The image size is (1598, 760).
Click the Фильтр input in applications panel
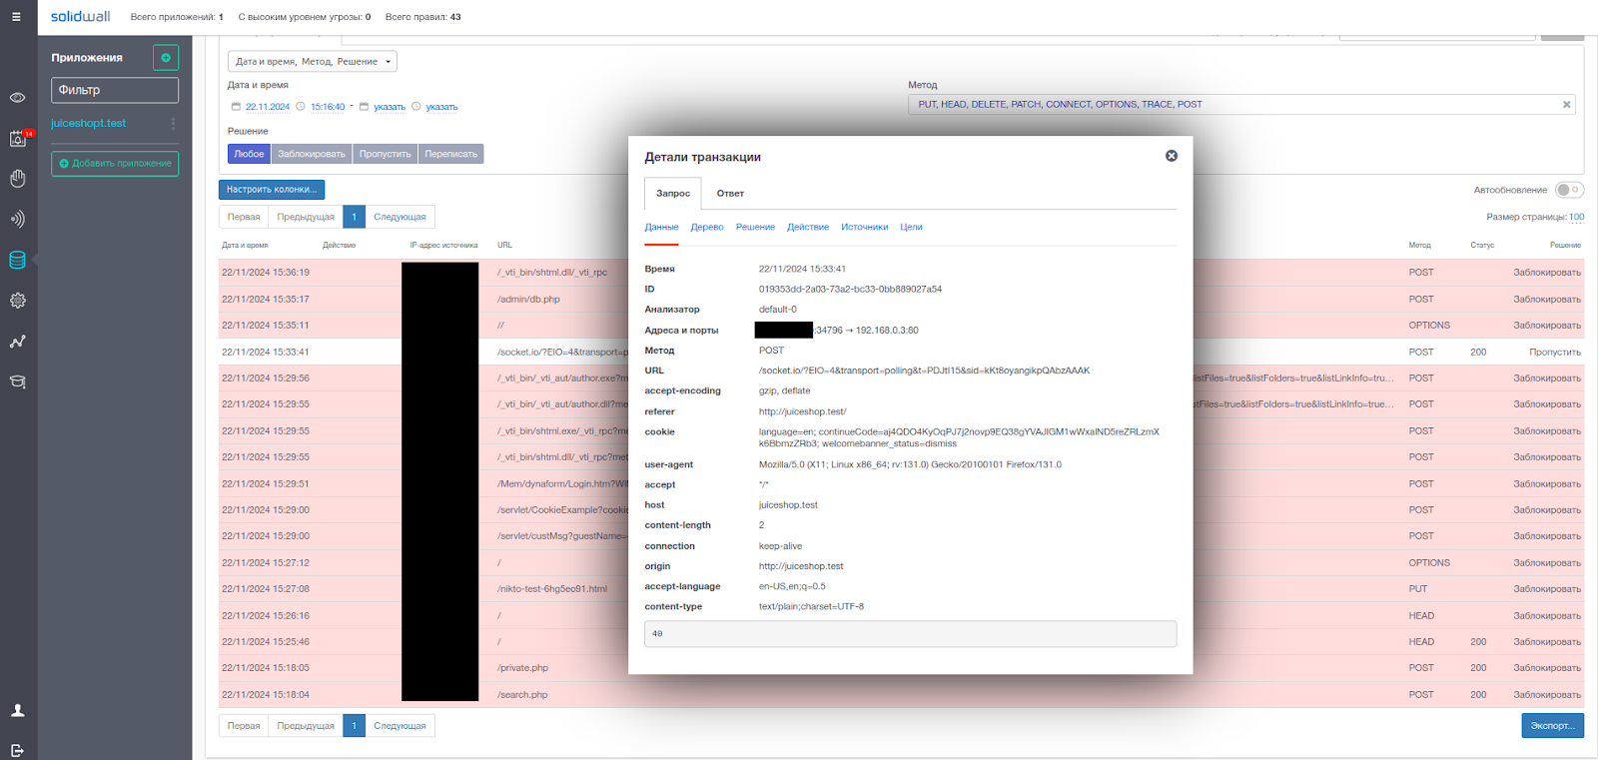115,90
